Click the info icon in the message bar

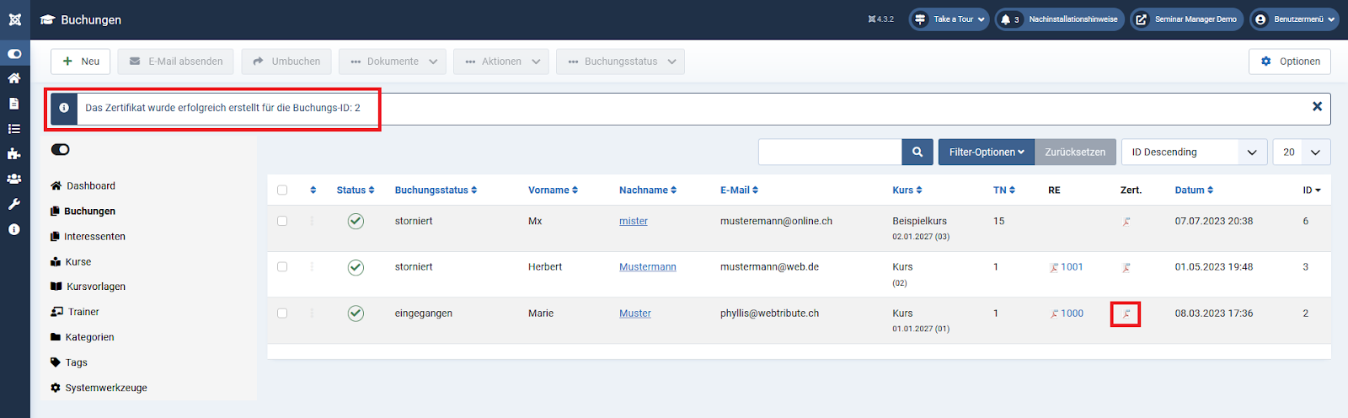tap(64, 108)
